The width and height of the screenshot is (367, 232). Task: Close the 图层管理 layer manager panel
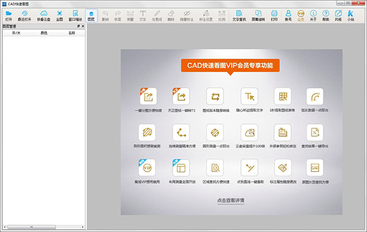click(83, 26)
